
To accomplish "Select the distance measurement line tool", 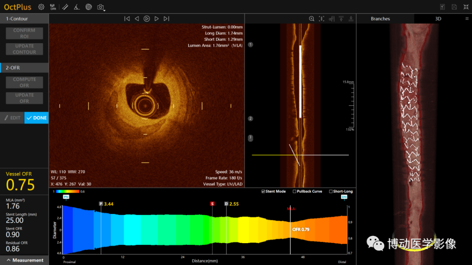I will (65, 7).
